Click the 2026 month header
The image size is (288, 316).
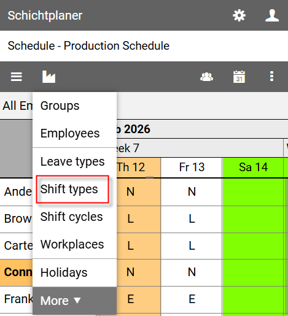pyautogui.click(x=202, y=129)
